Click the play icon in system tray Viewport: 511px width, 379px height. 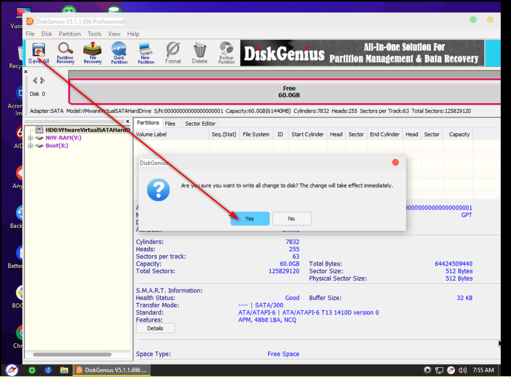(x=427, y=370)
